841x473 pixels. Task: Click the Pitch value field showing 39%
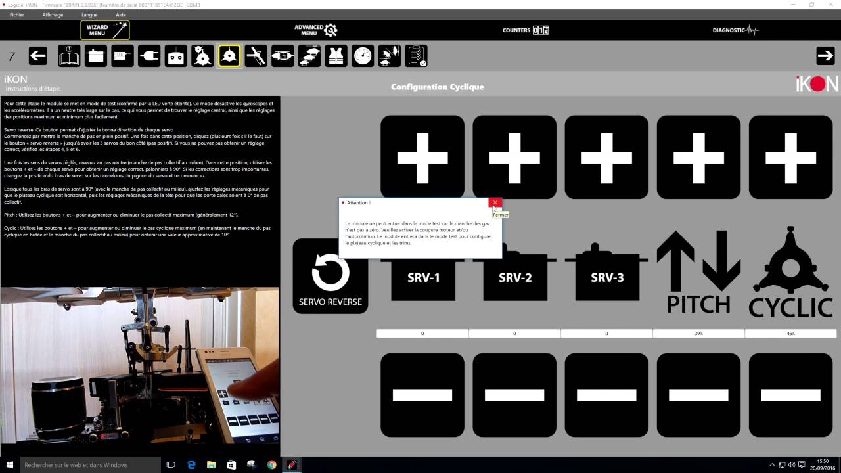click(698, 334)
